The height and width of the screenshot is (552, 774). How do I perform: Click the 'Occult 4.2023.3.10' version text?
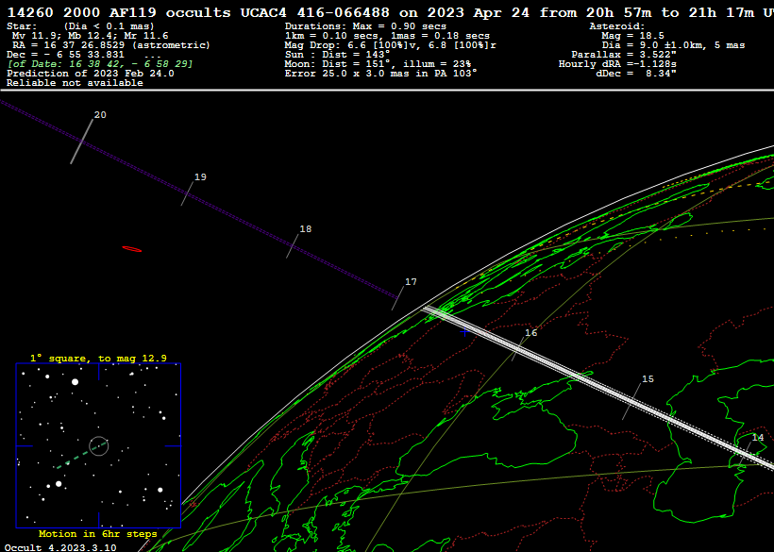tap(60, 547)
